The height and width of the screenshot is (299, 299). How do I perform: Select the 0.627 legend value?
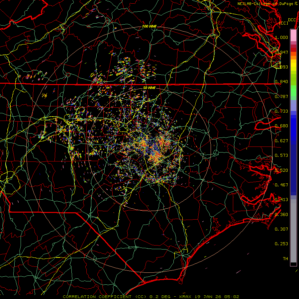281,141
